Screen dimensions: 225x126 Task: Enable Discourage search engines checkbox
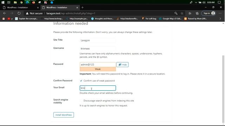click(81, 101)
